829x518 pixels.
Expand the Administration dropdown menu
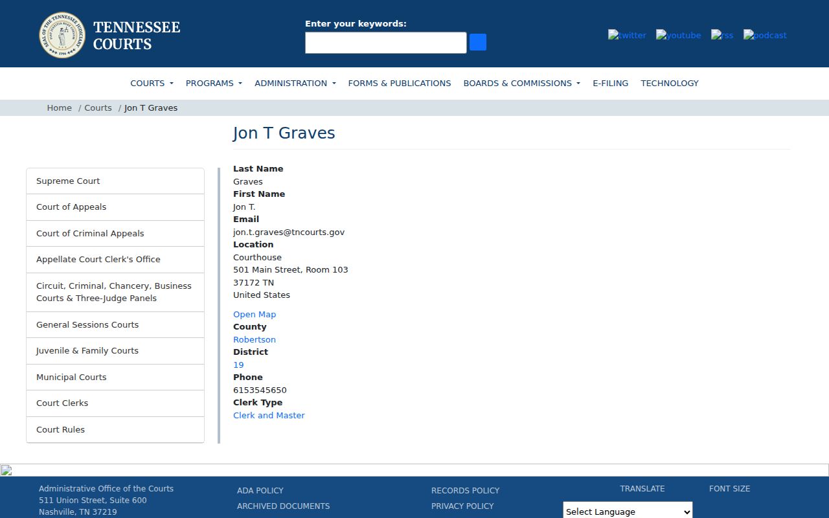click(x=295, y=83)
